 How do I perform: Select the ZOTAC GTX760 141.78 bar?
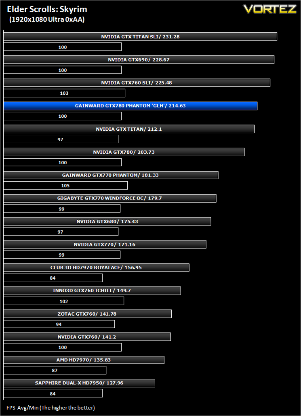coord(87,314)
